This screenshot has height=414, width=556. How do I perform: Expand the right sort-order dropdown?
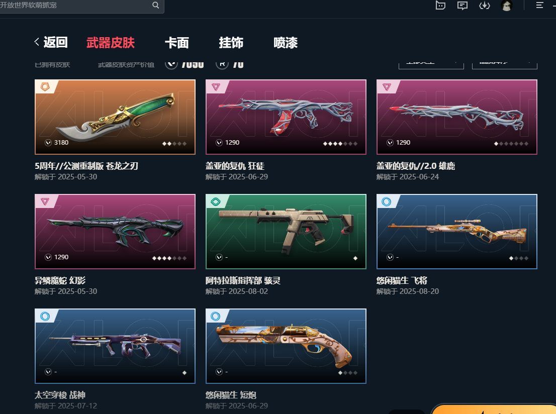click(505, 64)
